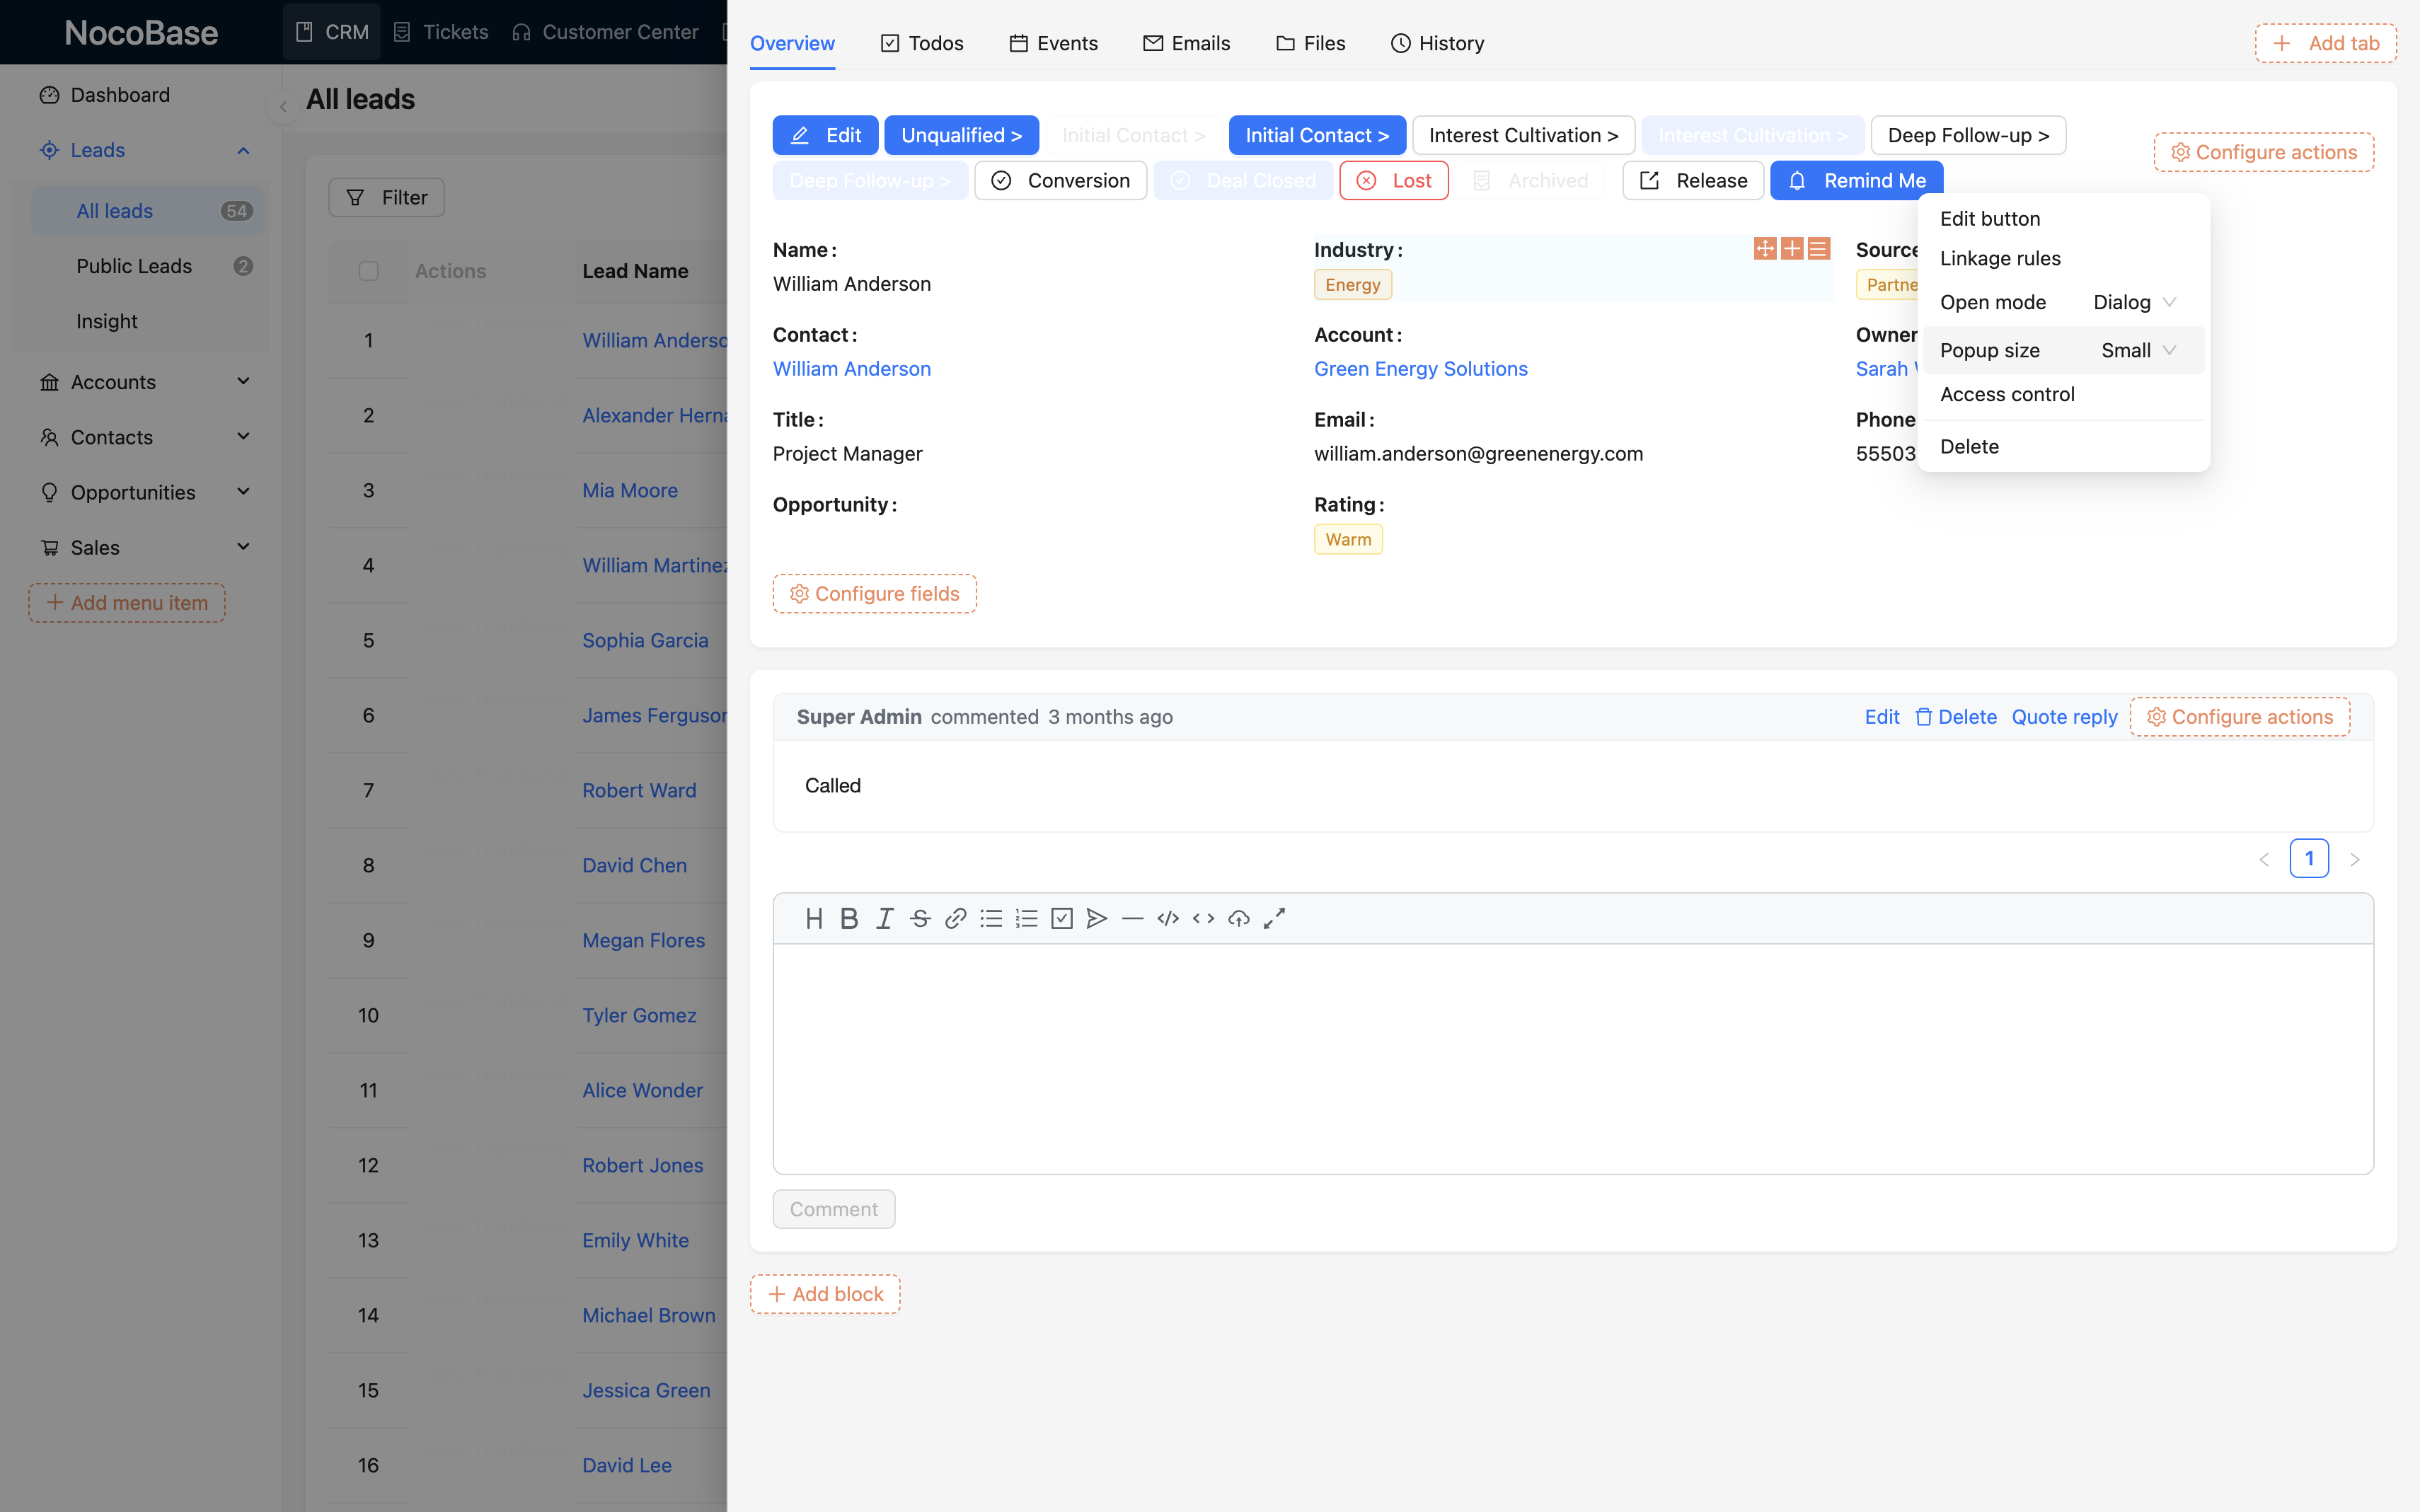Expand the comment editor to fullscreen
The height and width of the screenshot is (1512, 2420).
pyautogui.click(x=1274, y=918)
